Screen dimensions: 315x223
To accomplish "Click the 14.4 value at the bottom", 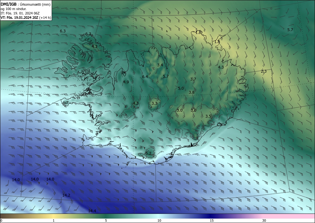I will (92, 211).
